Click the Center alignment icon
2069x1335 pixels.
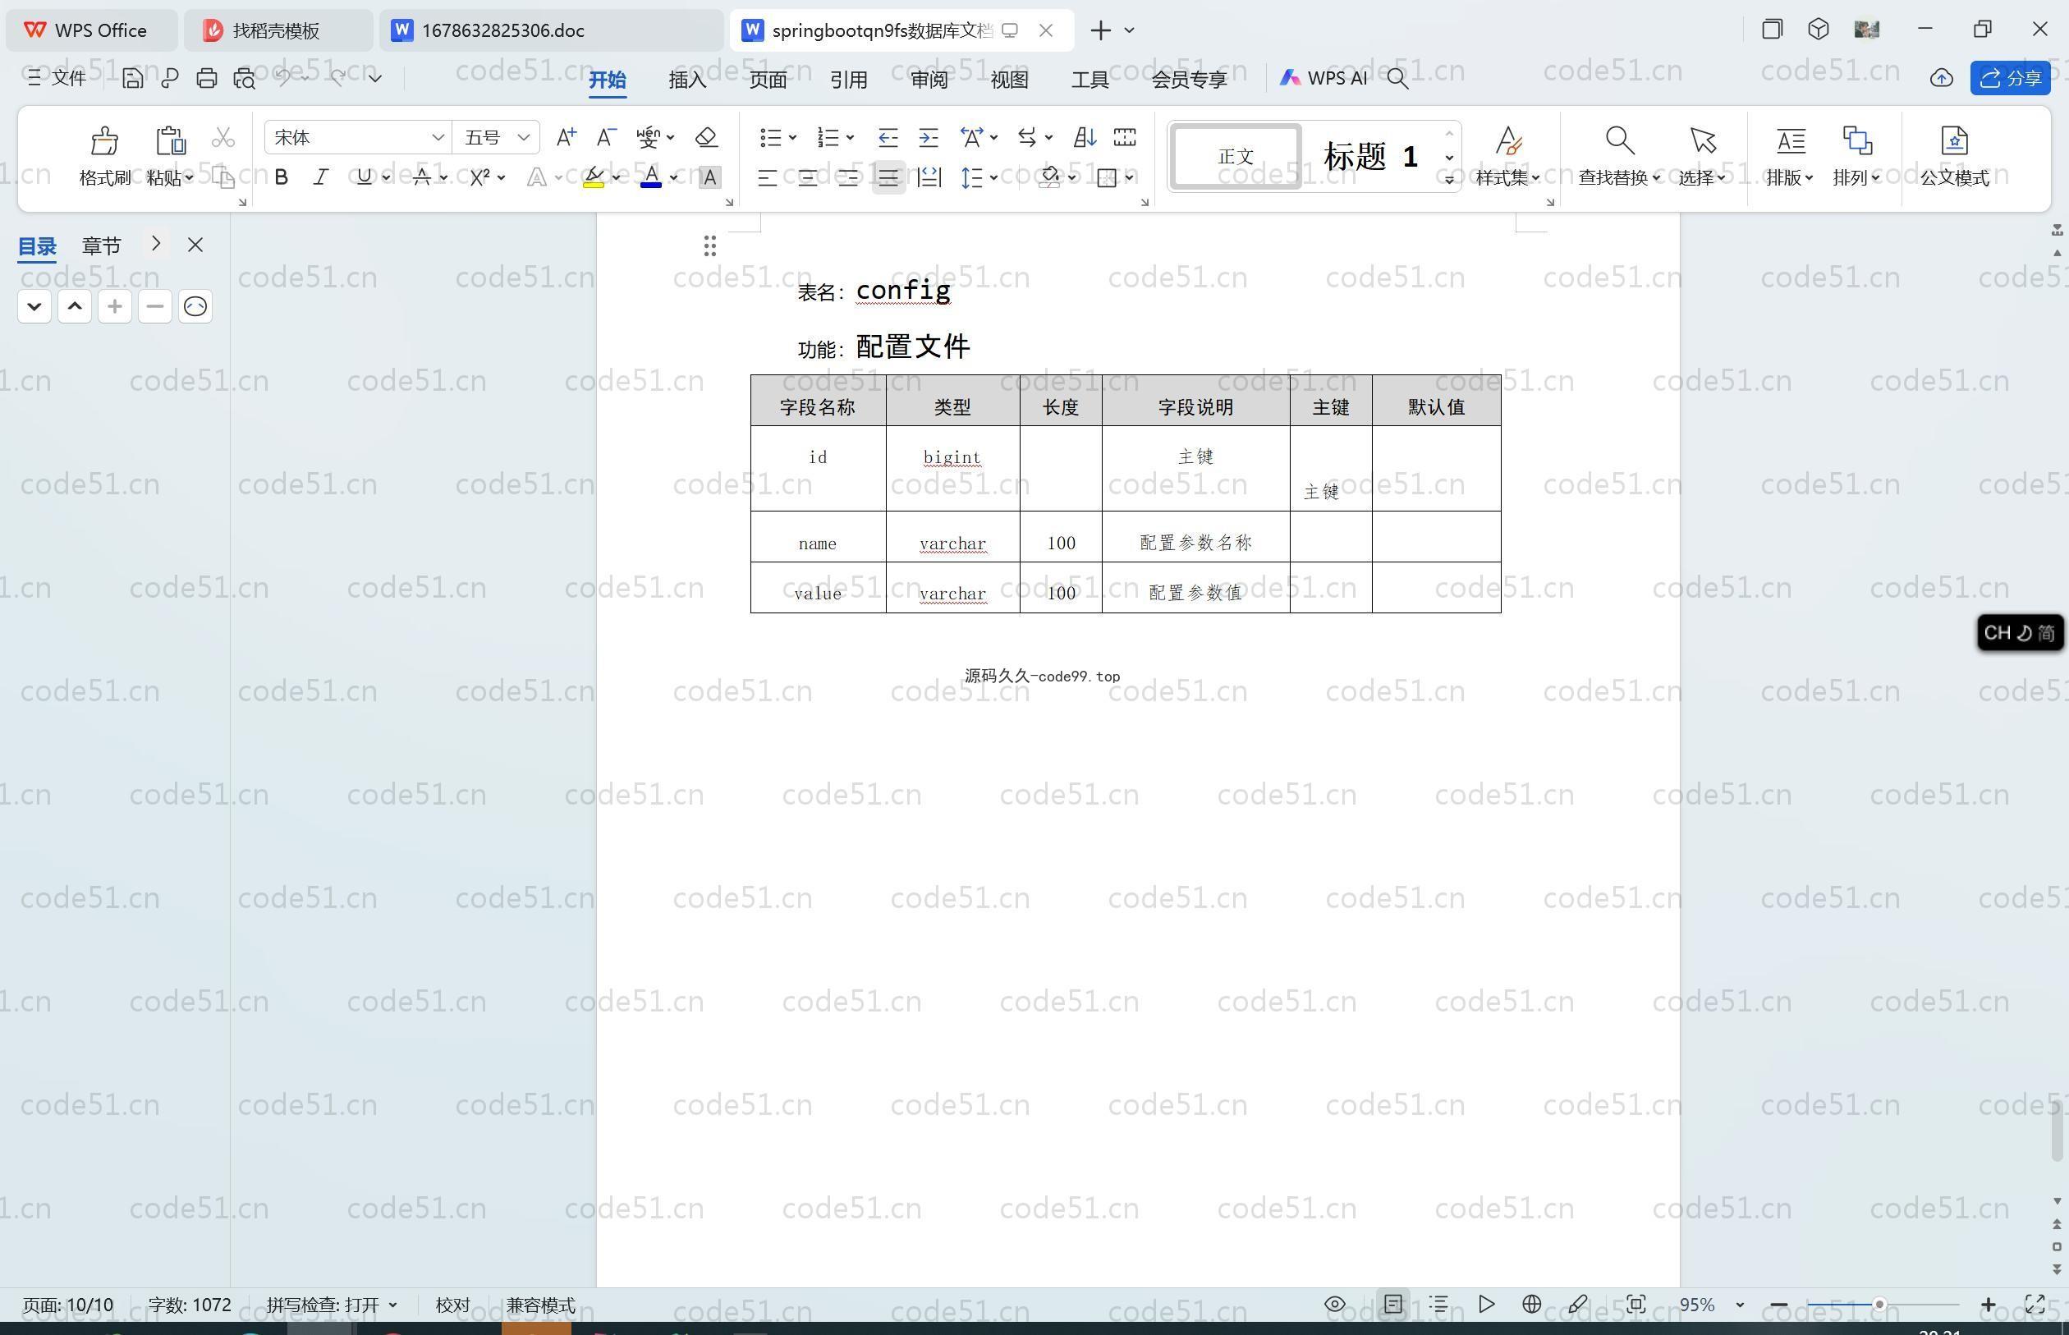click(807, 177)
